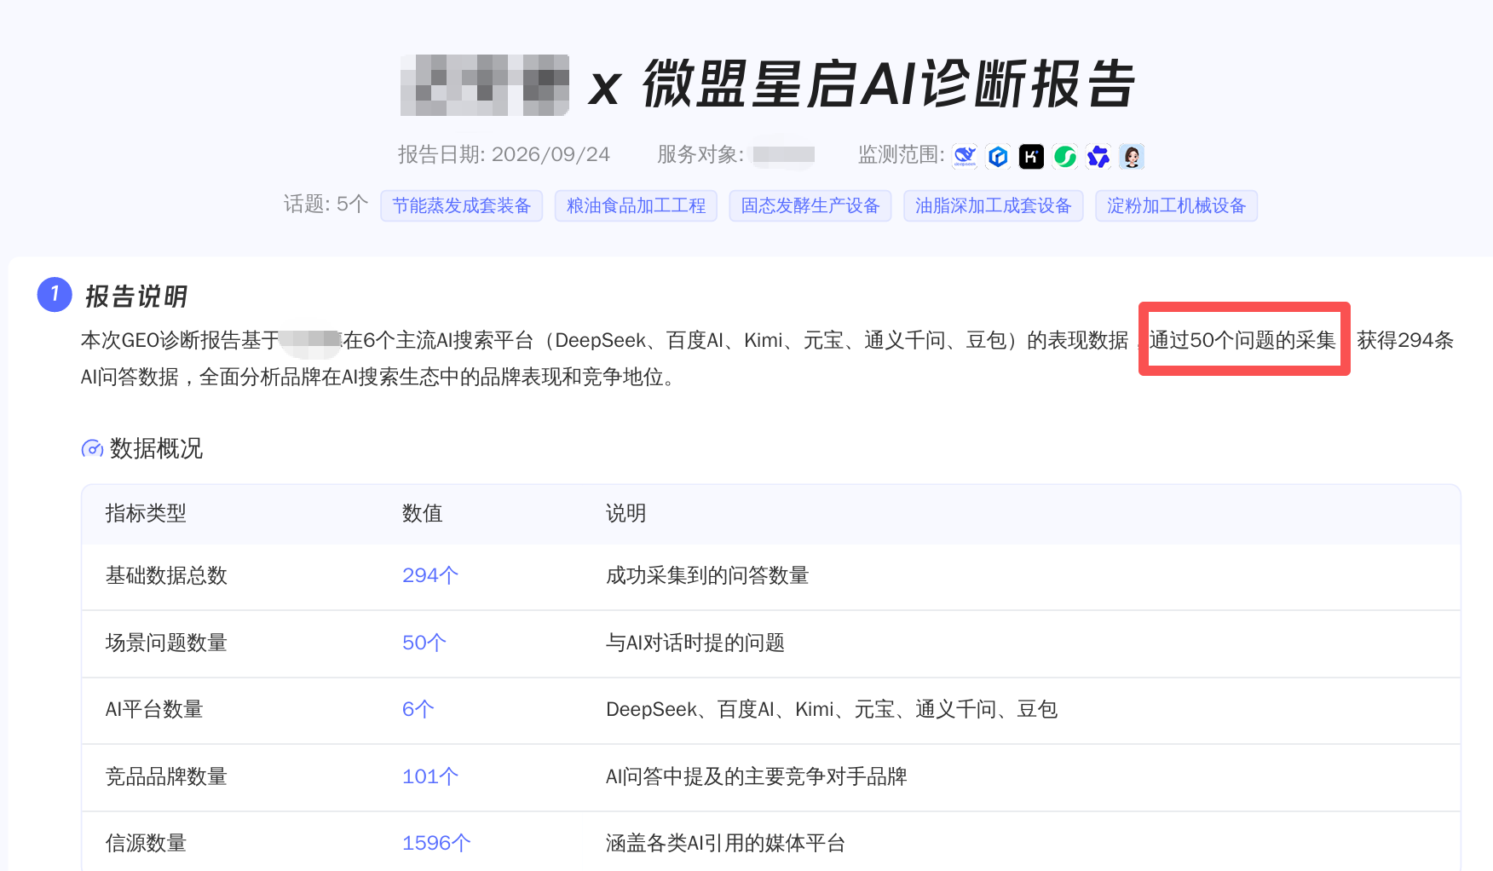Image resolution: width=1493 pixels, height=871 pixels.
Task: Click the 服务对象 label
Action: (x=700, y=154)
